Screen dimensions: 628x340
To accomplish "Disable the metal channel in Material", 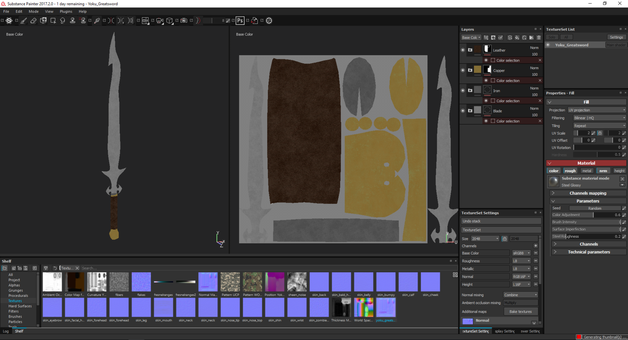I will pyautogui.click(x=587, y=171).
